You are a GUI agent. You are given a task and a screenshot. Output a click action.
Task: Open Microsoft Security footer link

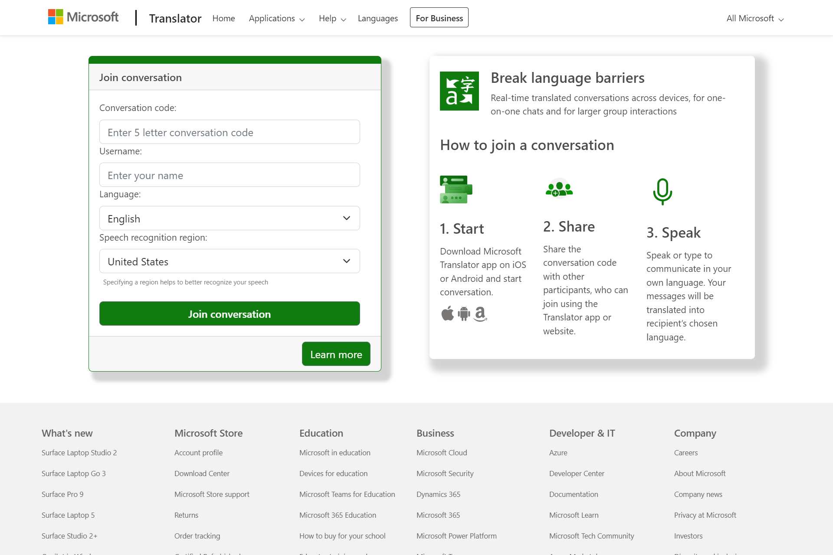tap(445, 473)
